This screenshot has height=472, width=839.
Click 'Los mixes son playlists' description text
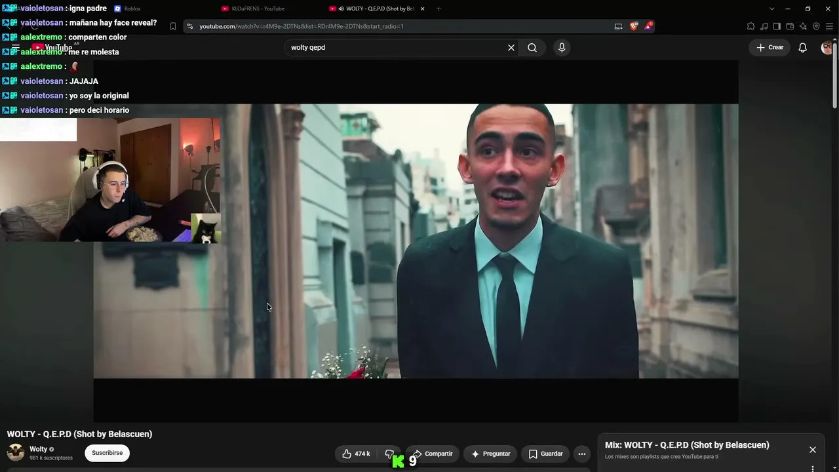661,457
